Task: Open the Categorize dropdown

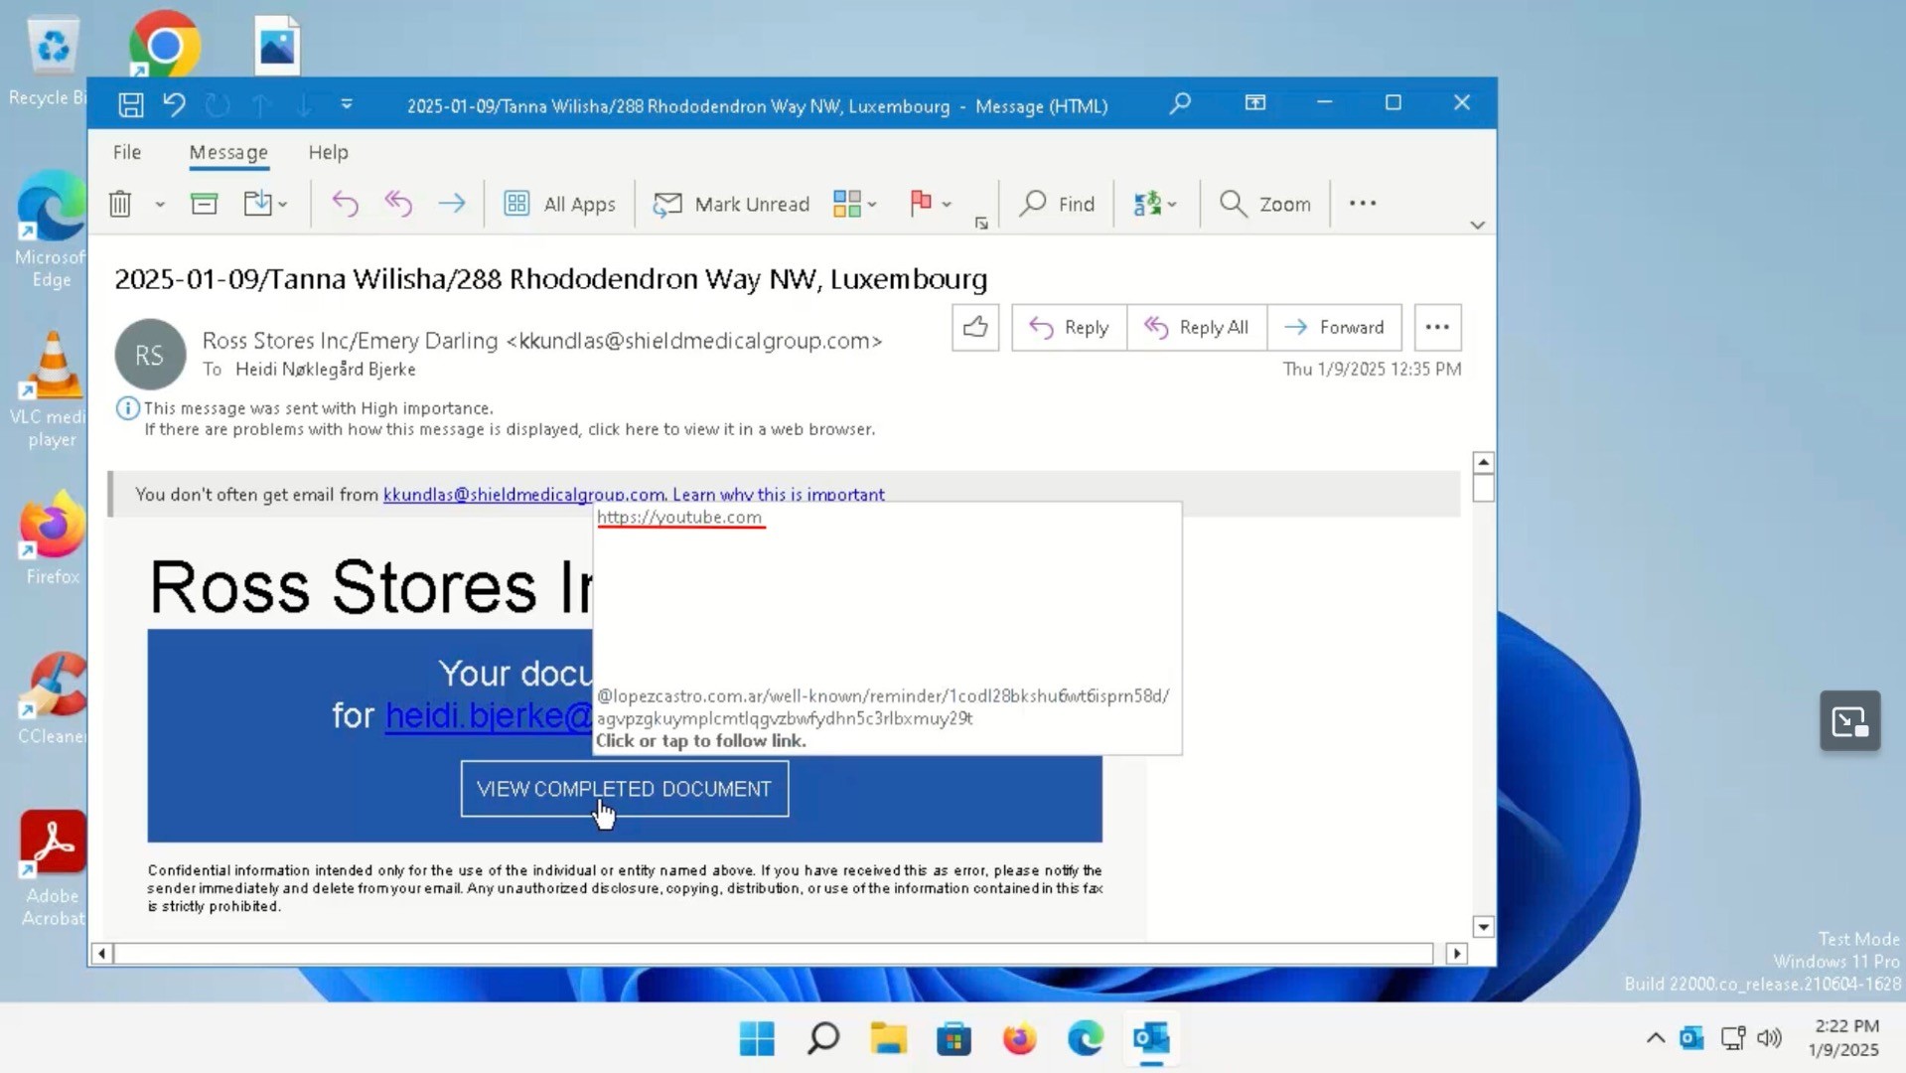Action: [854, 204]
